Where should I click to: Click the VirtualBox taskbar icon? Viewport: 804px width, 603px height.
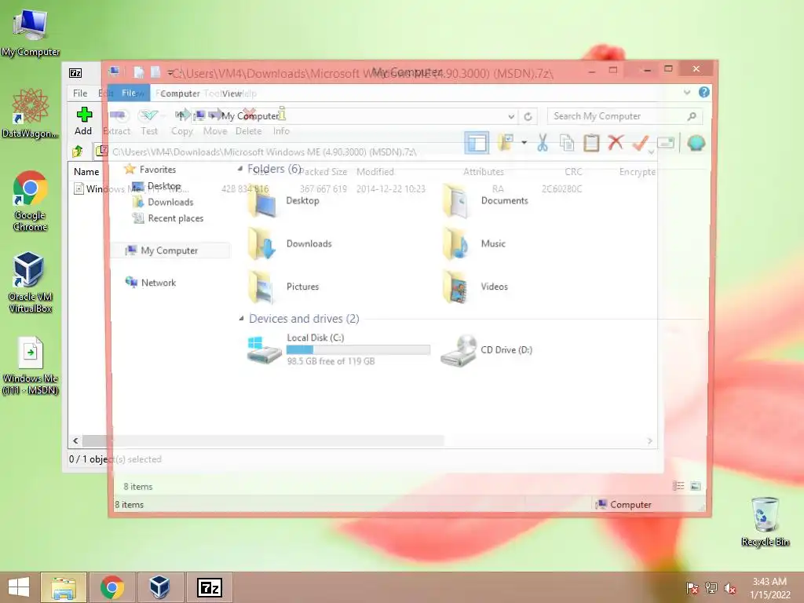(x=159, y=587)
